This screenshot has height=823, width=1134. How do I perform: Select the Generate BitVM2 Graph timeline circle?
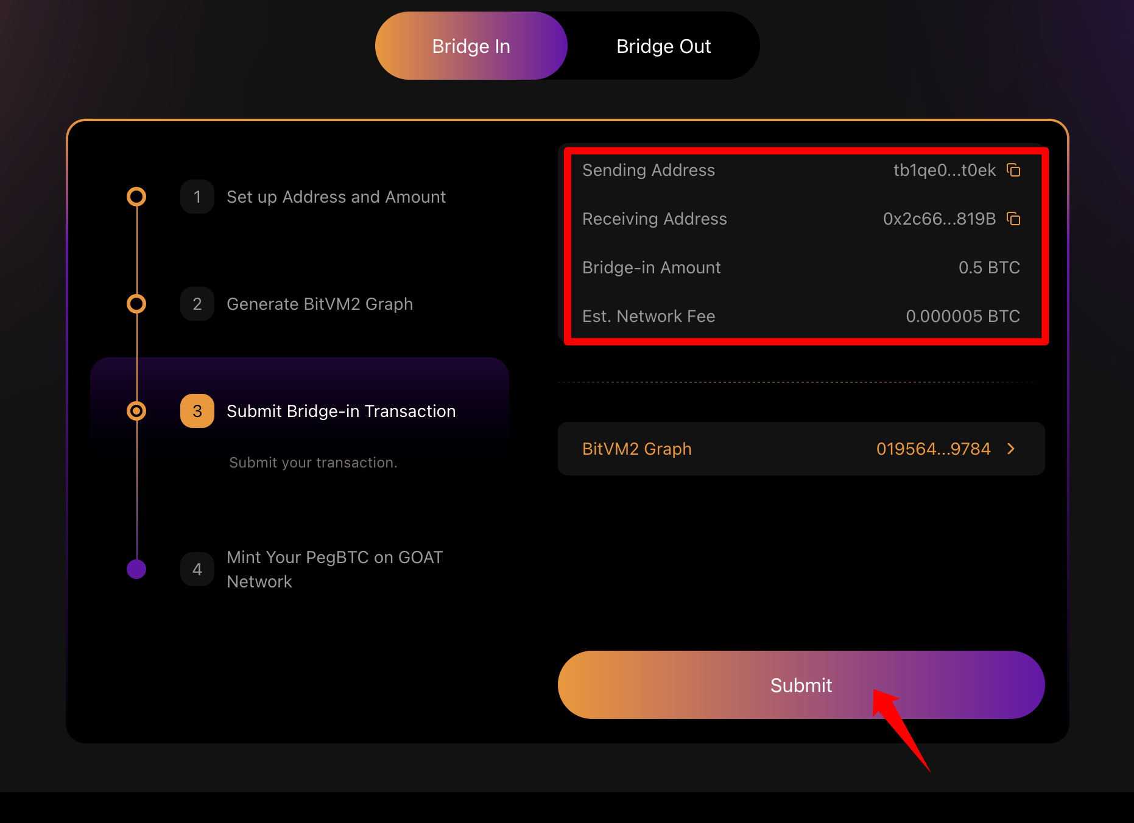click(136, 304)
